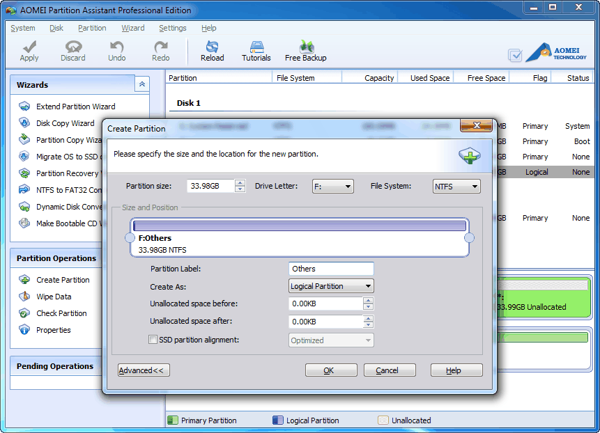600x433 pixels.
Task: Click the F:Others partition size bar
Action: [300, 226]
